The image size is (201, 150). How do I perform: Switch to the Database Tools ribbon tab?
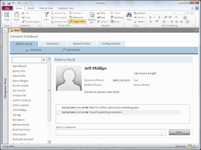[x=66, y=8]
